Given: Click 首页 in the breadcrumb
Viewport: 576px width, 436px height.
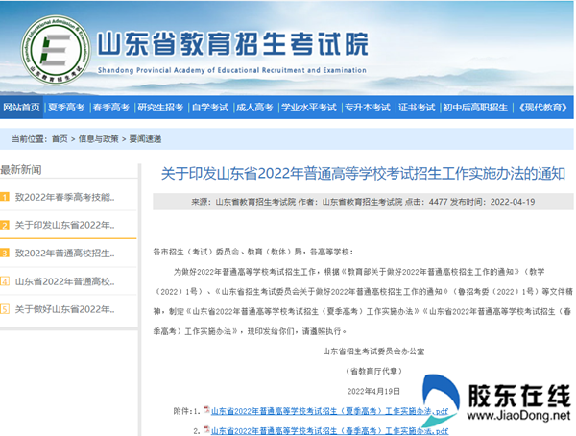Looking at the screenshot, I should pyautogui.click(x=60, y=139).
